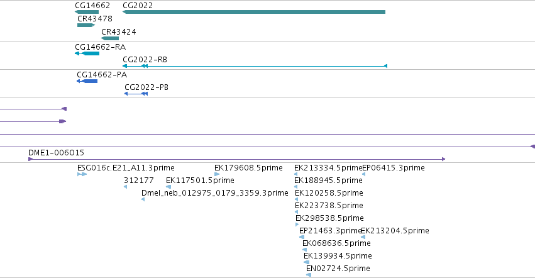Click the CG14662-RA transcript glyph

87,53
